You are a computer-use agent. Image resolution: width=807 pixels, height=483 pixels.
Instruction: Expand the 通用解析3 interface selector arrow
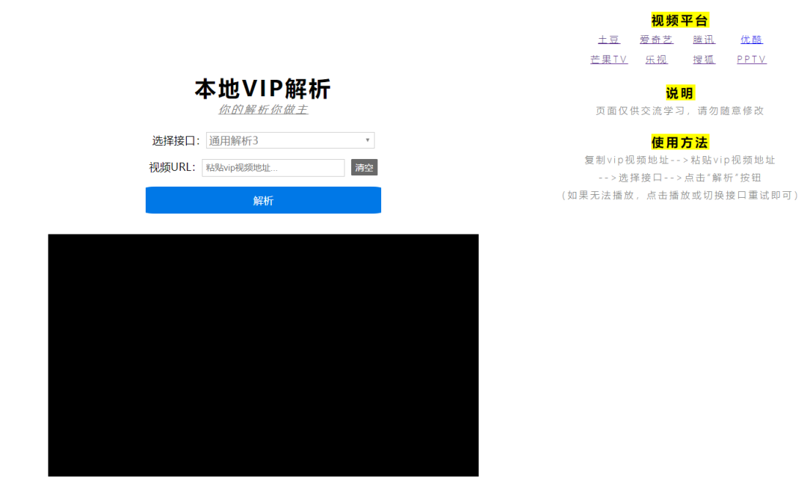tap(367, 140)
